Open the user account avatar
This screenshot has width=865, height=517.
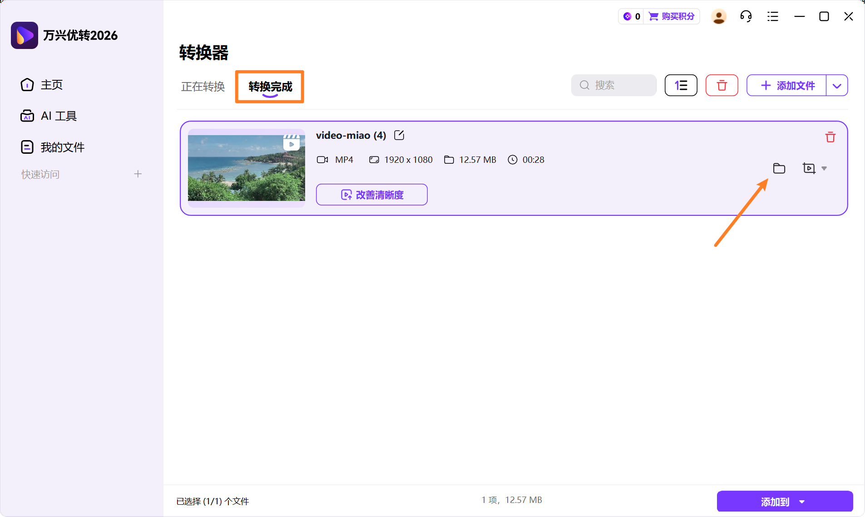[x=718, y=16]
